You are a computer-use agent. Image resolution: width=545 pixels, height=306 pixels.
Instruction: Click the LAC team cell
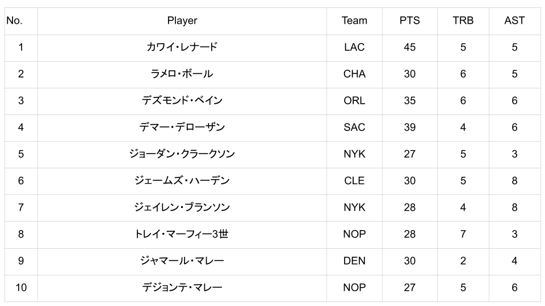tap(354, 48)
